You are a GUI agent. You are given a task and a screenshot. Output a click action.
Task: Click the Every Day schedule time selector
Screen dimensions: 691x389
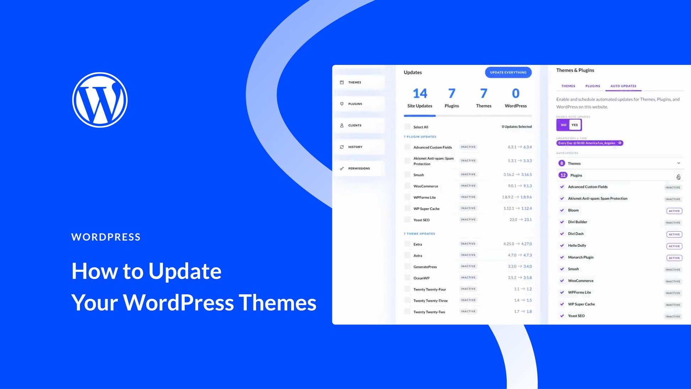tap(588, 143)
